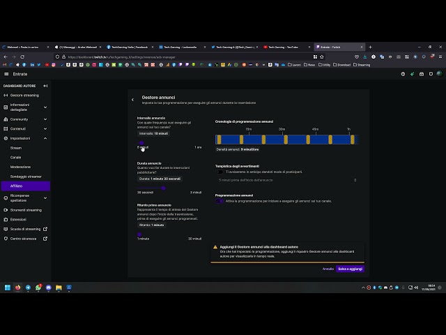446x335 pixels.
Task: Open Strumenti streaming in sidebar
Action: click(x=25, y=210)
